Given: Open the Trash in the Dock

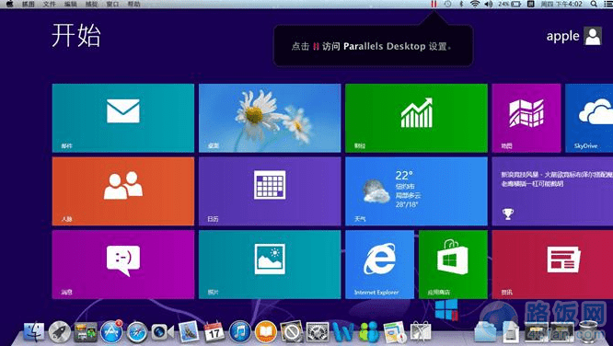Looking at the screenshot, I should tap(589, 332).
